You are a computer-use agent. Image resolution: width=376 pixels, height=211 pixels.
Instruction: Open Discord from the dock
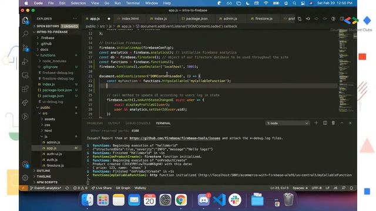pos(204,200)
